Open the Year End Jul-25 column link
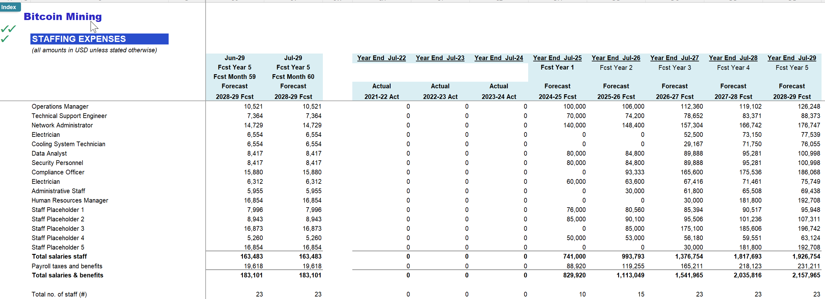This screenshot has width=825, height=299. 557,58
